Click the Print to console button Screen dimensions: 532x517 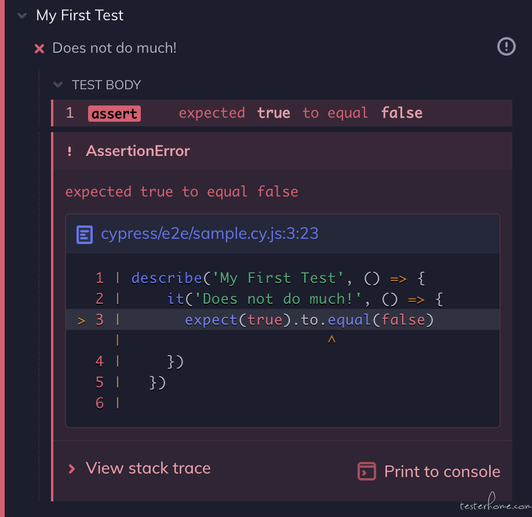click(429, 471)
